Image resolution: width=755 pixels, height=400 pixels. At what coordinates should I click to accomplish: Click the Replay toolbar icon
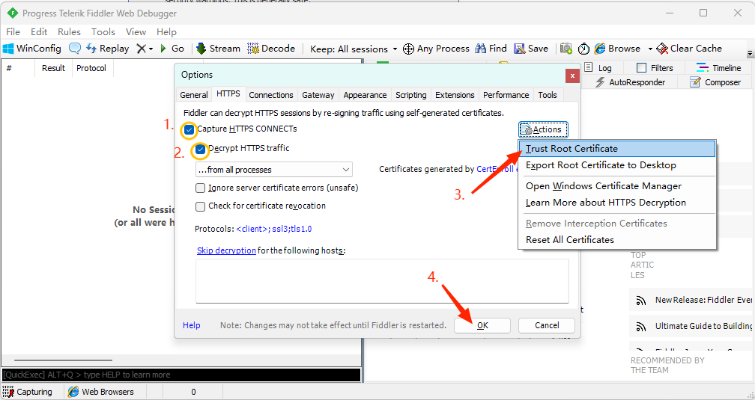coord(91,49)
